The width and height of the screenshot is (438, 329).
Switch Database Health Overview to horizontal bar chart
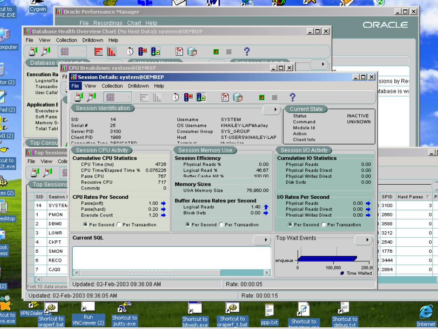click(x=98, y=51)
